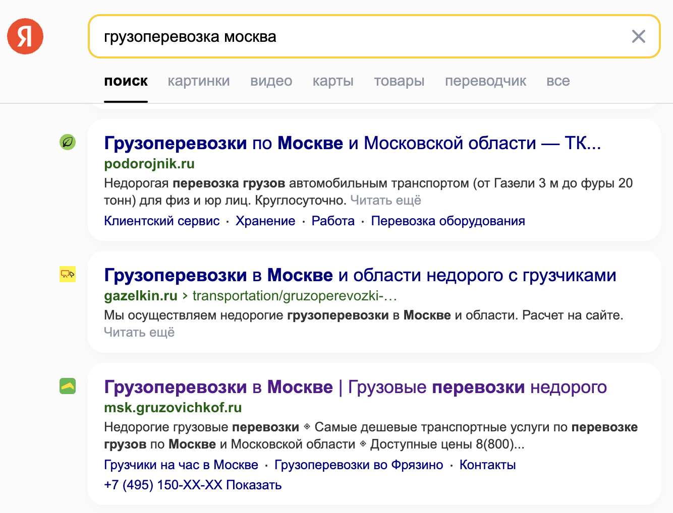Open the Грузоперевозки во Фрязино sitelink
This screenshot has height=513, width=673.
point(359,465)
